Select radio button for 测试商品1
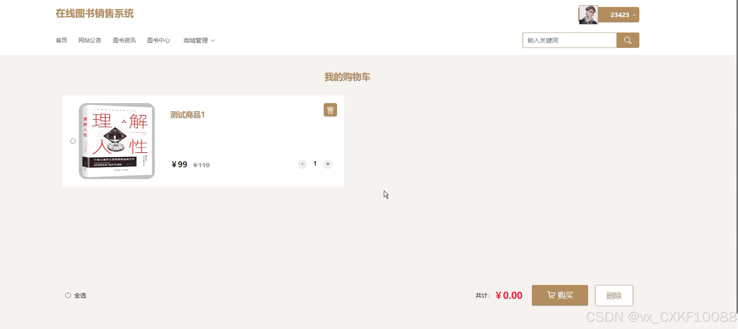Image resolution: width=738 pixels, height=329 pixels. tap(73, 141)
